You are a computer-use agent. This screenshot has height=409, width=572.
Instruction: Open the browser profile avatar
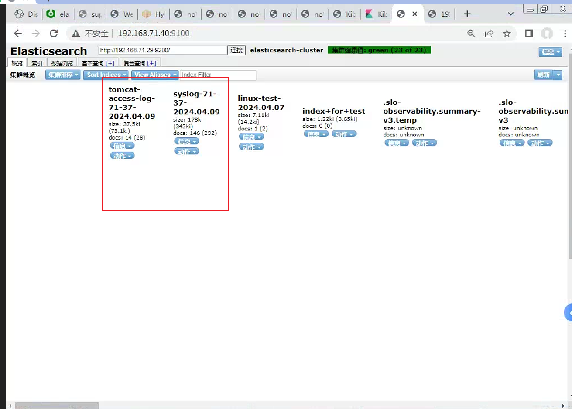click(x=547, y=34)
